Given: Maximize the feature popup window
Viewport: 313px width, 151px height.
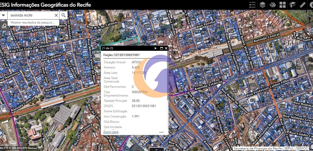Looking at the screenshot, I should click(x=161, y=48).
